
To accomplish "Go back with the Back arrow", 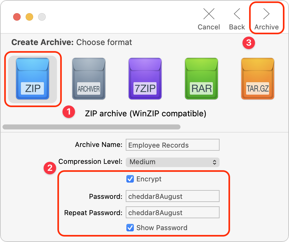I will tap(237, 14).
